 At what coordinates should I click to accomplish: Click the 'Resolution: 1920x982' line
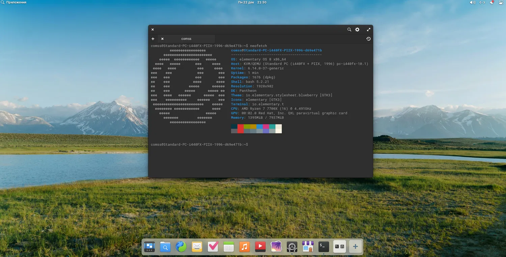tap(252, 86)
